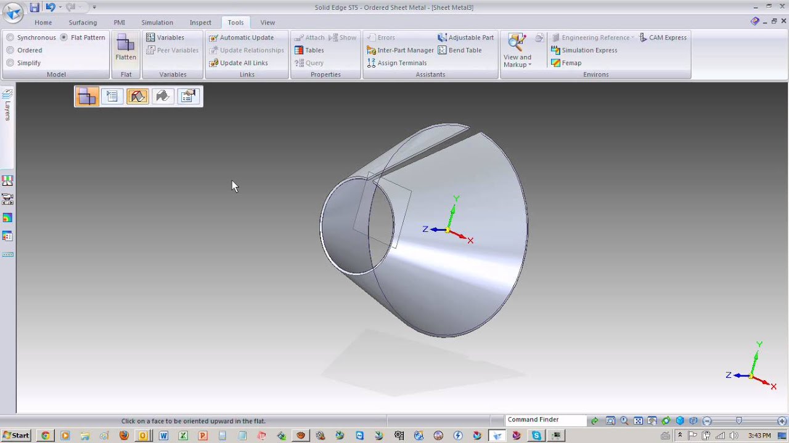Click the volume speaker tray icon

point(733,435)
